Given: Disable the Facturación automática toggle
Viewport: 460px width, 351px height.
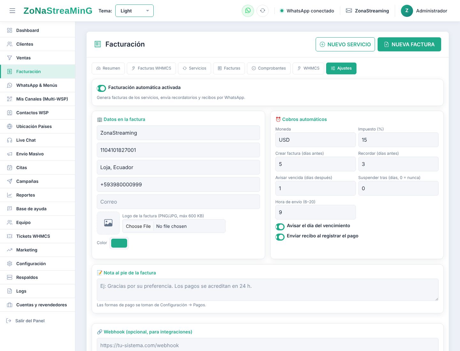Looking at the screenshot, I should coord(101,88).
